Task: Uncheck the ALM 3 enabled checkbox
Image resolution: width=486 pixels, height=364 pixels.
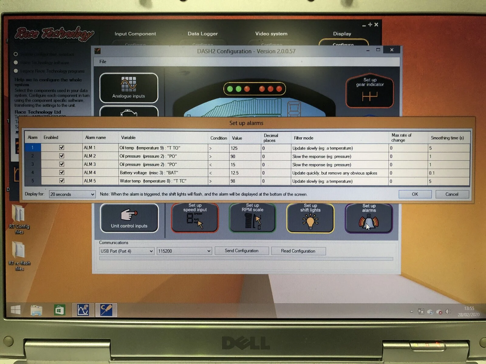Action: click(x=62, y=164)
